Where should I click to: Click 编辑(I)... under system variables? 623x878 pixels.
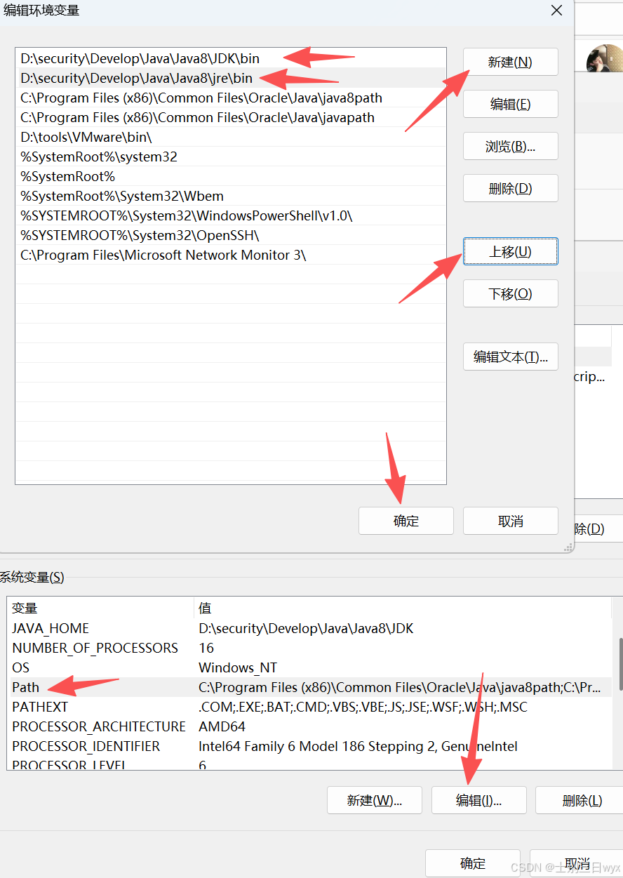point(479,800)
